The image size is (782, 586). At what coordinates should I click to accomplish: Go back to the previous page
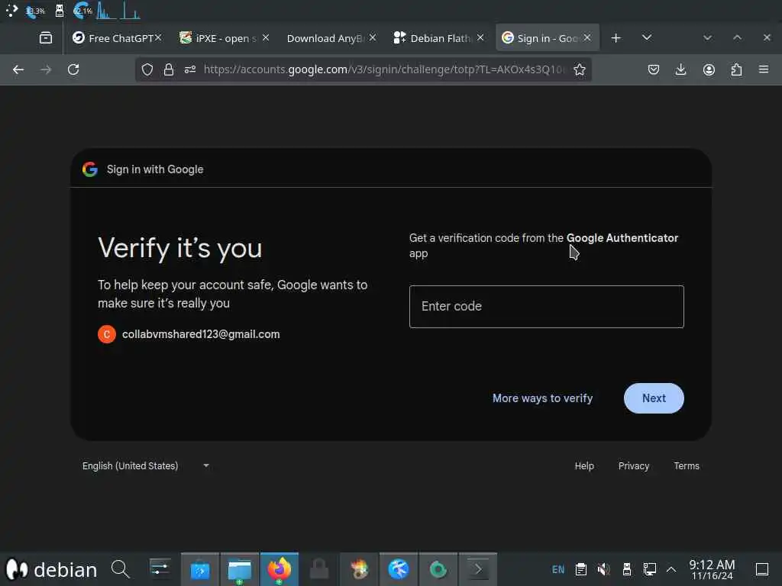(x=18, y=69)
